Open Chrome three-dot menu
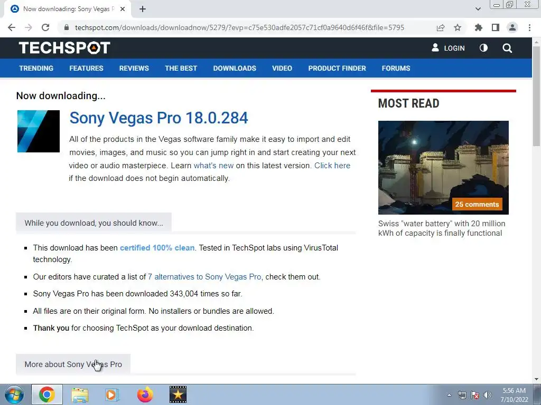The width and height of the screenshot is (541, 405). [529, 27]
